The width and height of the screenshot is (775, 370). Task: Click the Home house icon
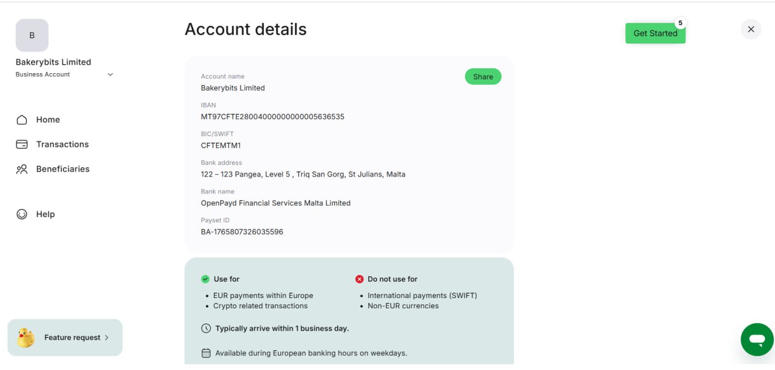(x=22, y=120)
